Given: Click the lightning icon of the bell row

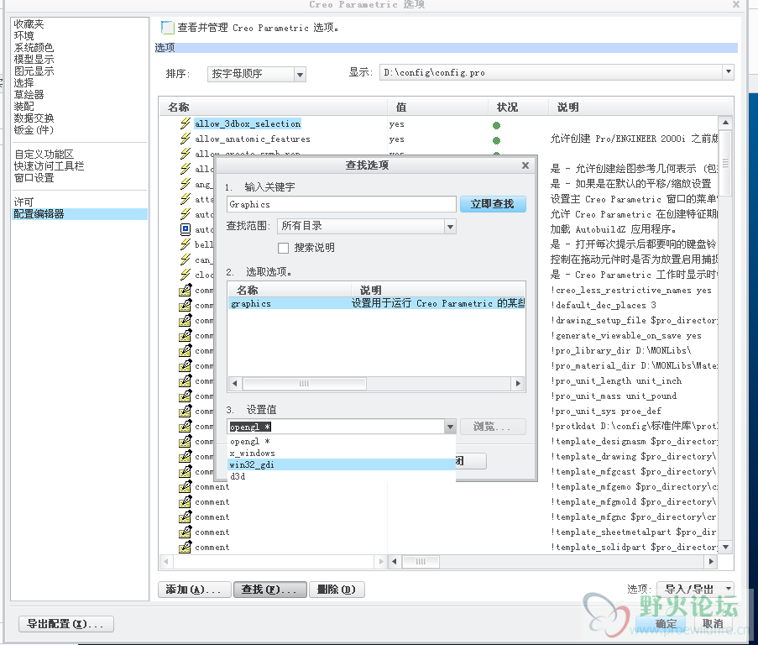Looking at the screenshot, I should [x=186, y=244].
